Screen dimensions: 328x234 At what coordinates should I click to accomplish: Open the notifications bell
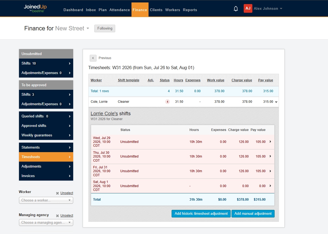point(236,9)
